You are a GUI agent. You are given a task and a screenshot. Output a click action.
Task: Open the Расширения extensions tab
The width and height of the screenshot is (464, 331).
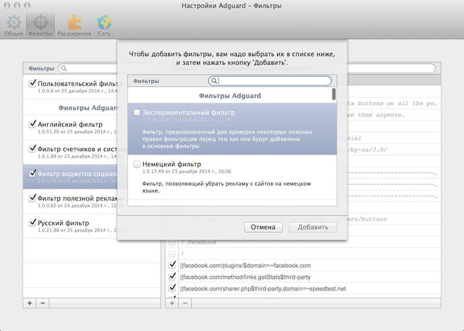pos(74,26)
